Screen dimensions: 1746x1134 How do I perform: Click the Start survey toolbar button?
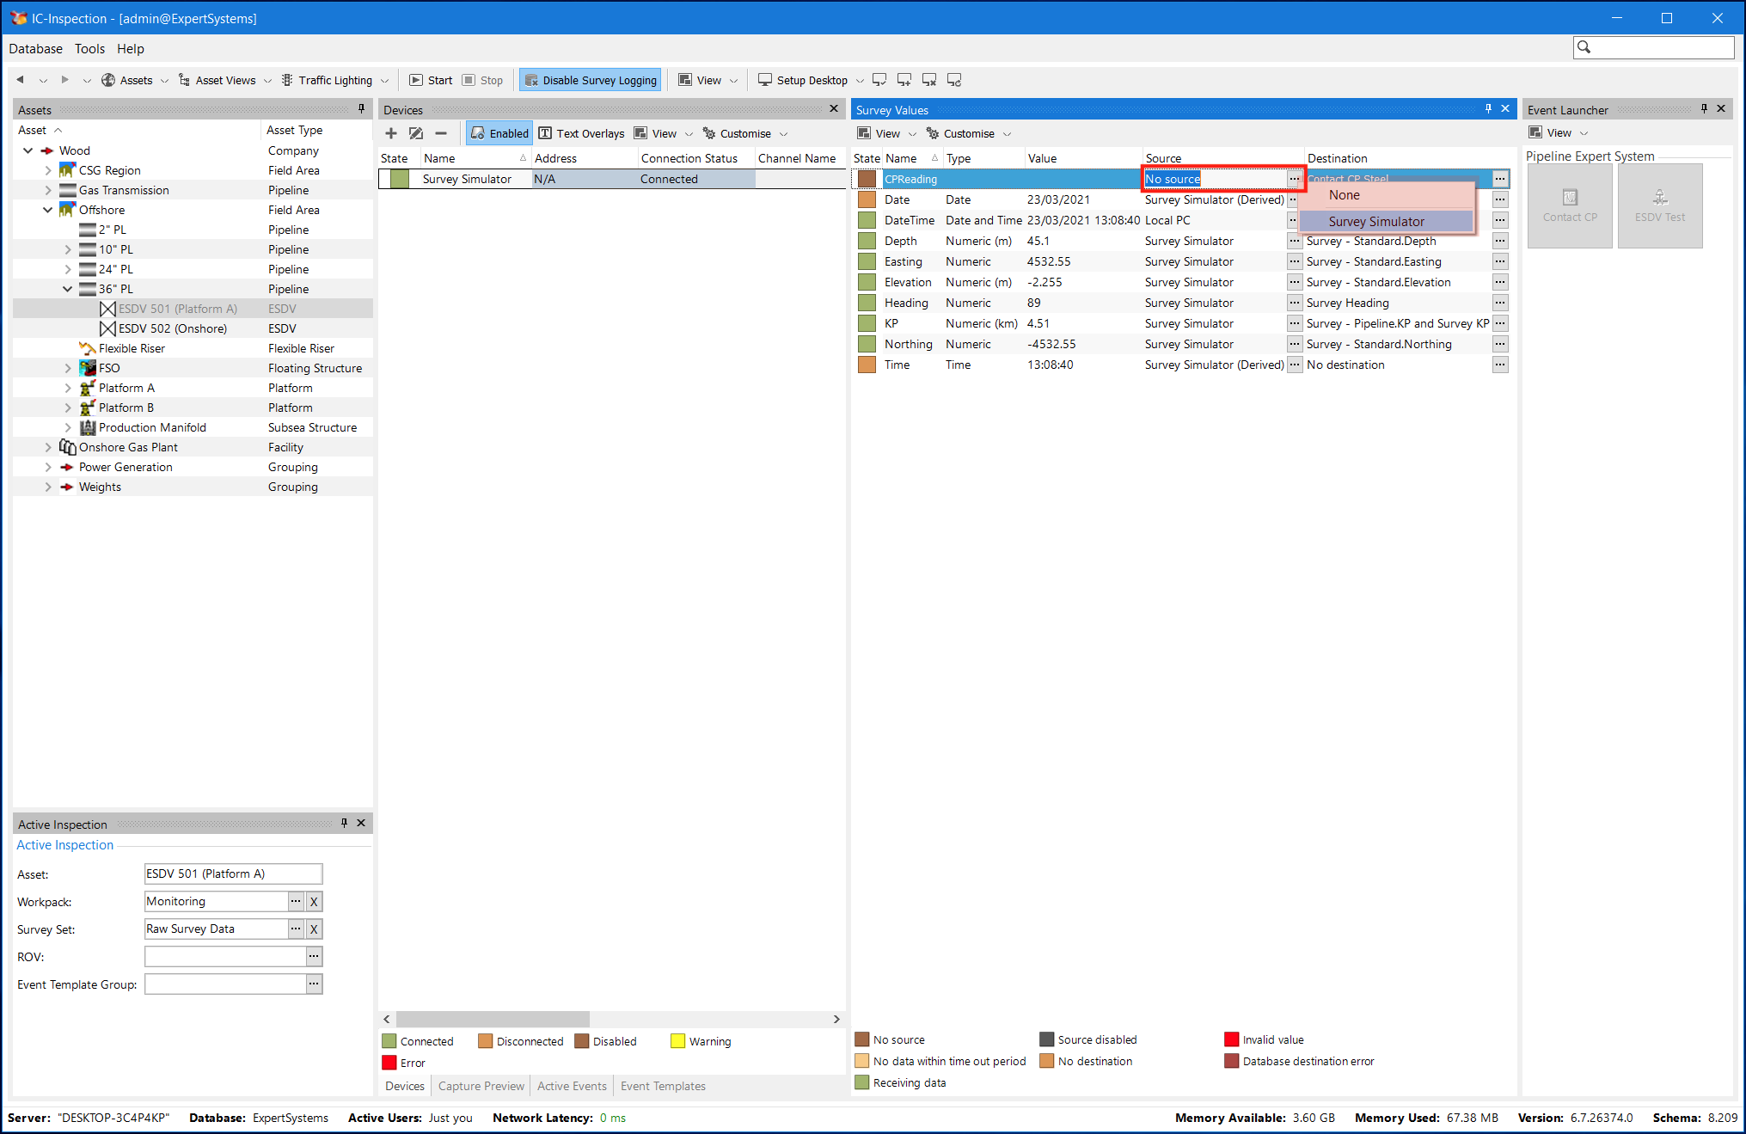click(431, 80)
